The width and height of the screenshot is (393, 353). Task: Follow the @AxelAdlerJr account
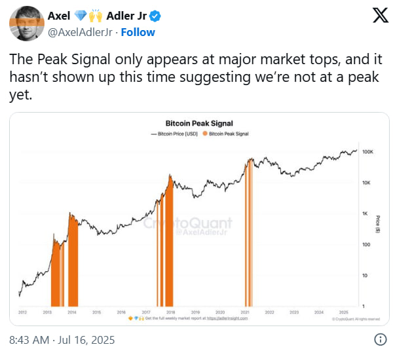pyautogui.click(x=138, y=32)
